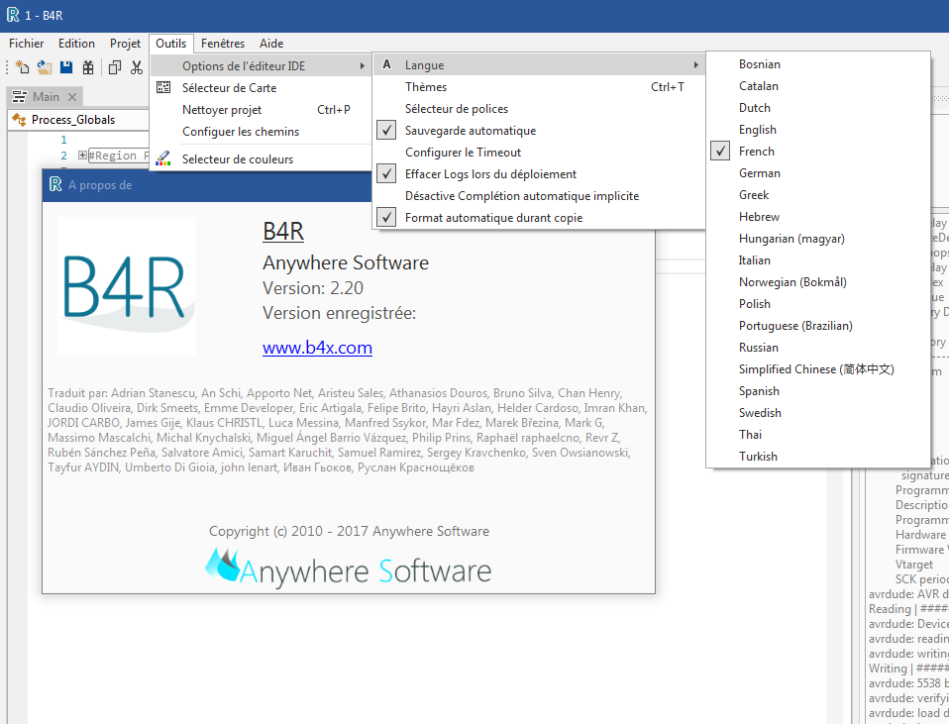Open the Projet menu
The height and width of the screenshot is (724, 949).
[125, 43]
